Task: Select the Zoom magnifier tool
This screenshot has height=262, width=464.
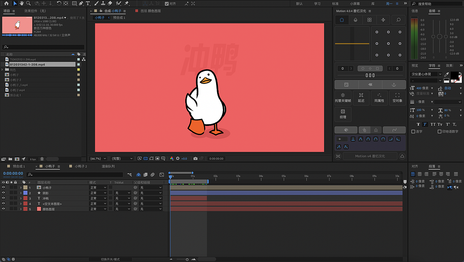Action: pos(28,3)
